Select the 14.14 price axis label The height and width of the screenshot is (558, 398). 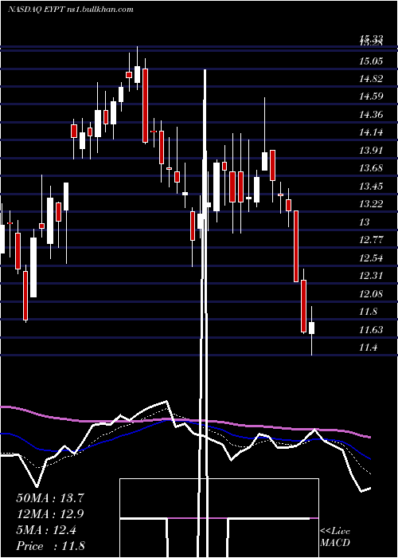point(371,132)
